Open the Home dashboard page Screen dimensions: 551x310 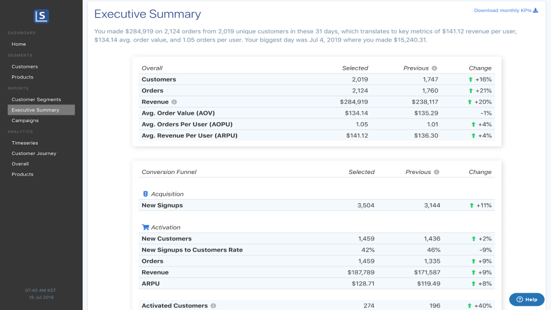coord(19,44)
